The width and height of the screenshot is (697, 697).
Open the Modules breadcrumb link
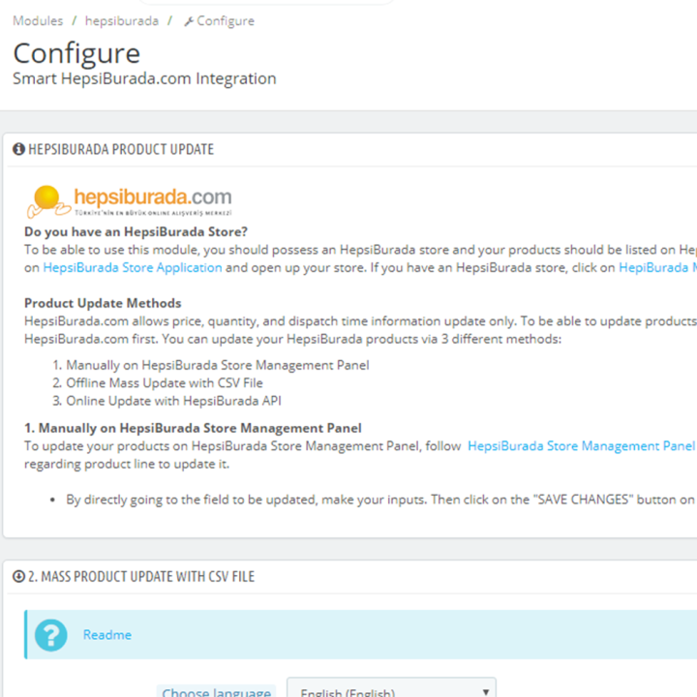(38, 21)
